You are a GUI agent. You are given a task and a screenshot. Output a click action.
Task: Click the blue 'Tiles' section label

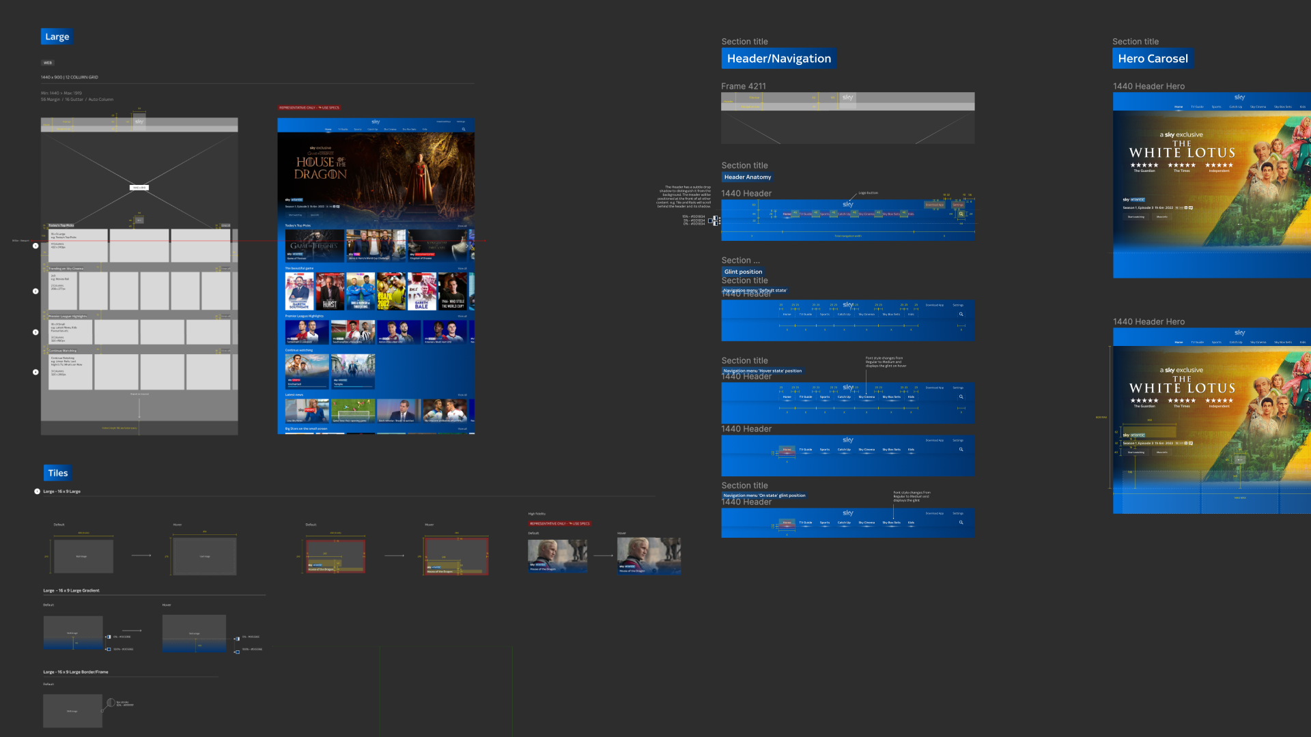point(58,473)
